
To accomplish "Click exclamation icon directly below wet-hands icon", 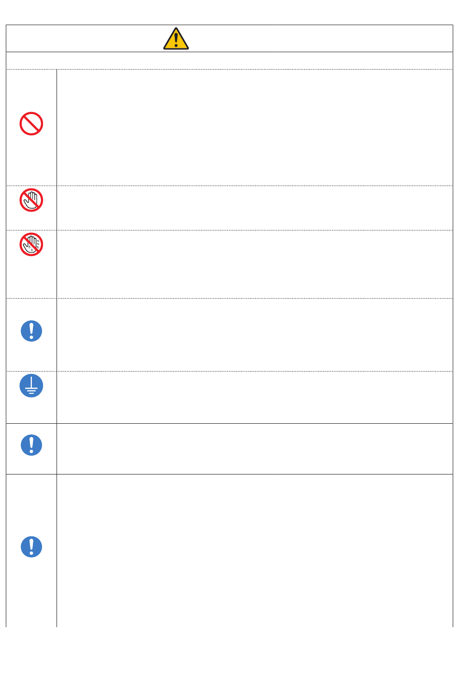I will click(x=31, y=331).
